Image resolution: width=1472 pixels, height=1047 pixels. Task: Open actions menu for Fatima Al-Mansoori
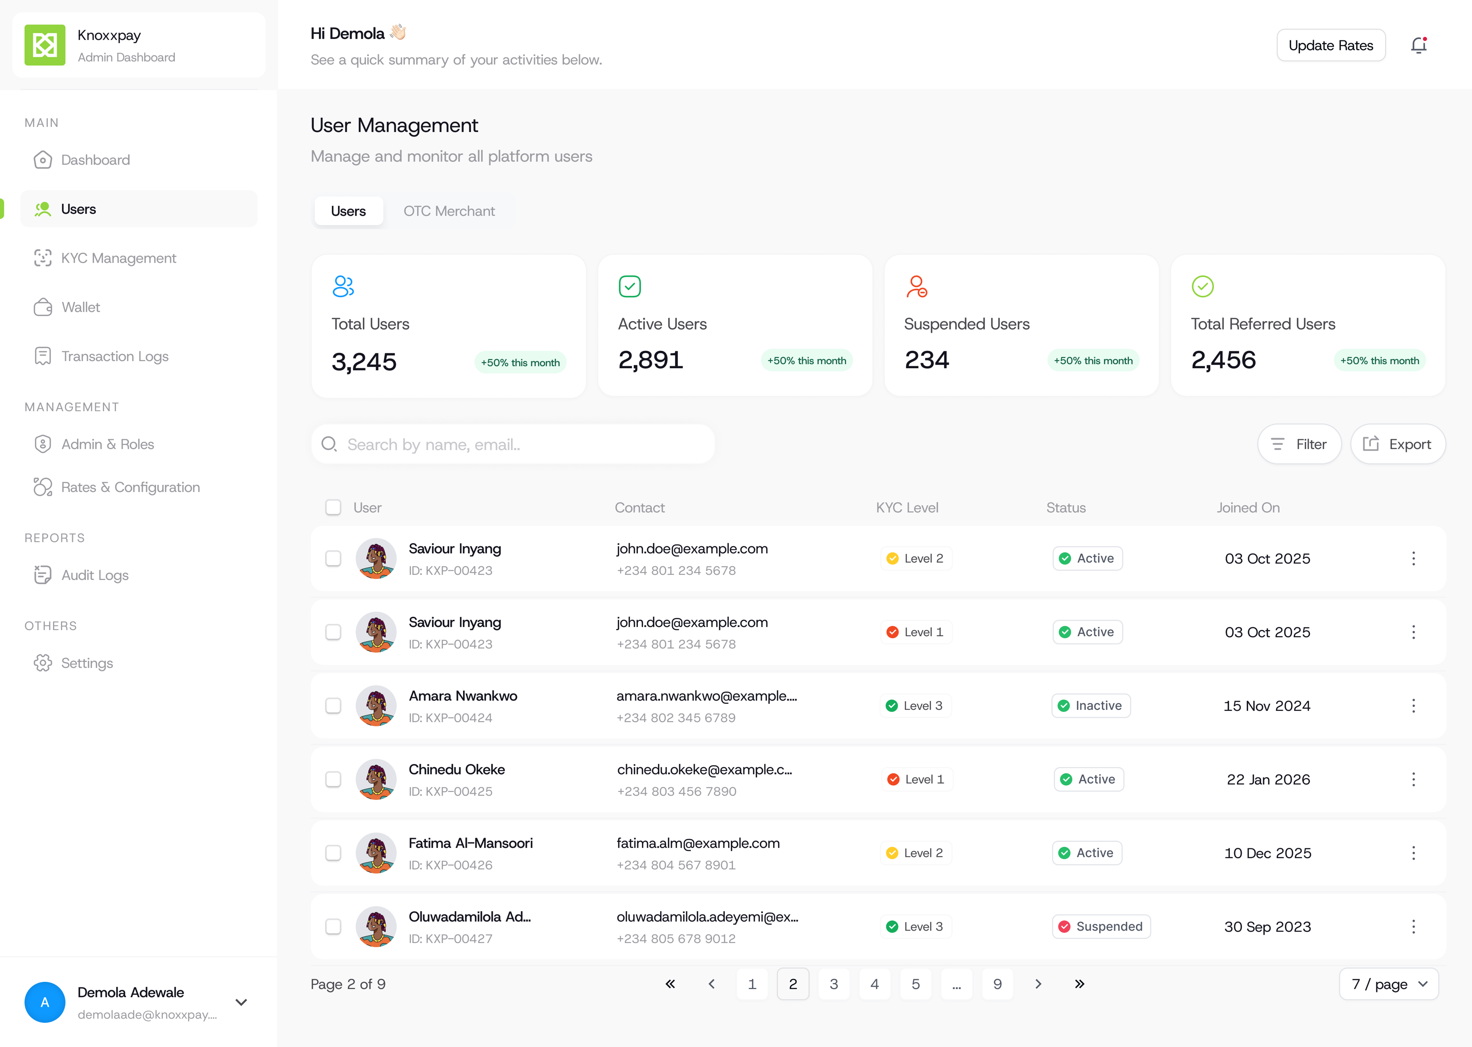click(1413, 853)
